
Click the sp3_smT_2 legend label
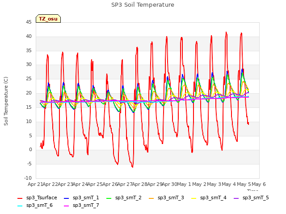(x=128, y=198)
